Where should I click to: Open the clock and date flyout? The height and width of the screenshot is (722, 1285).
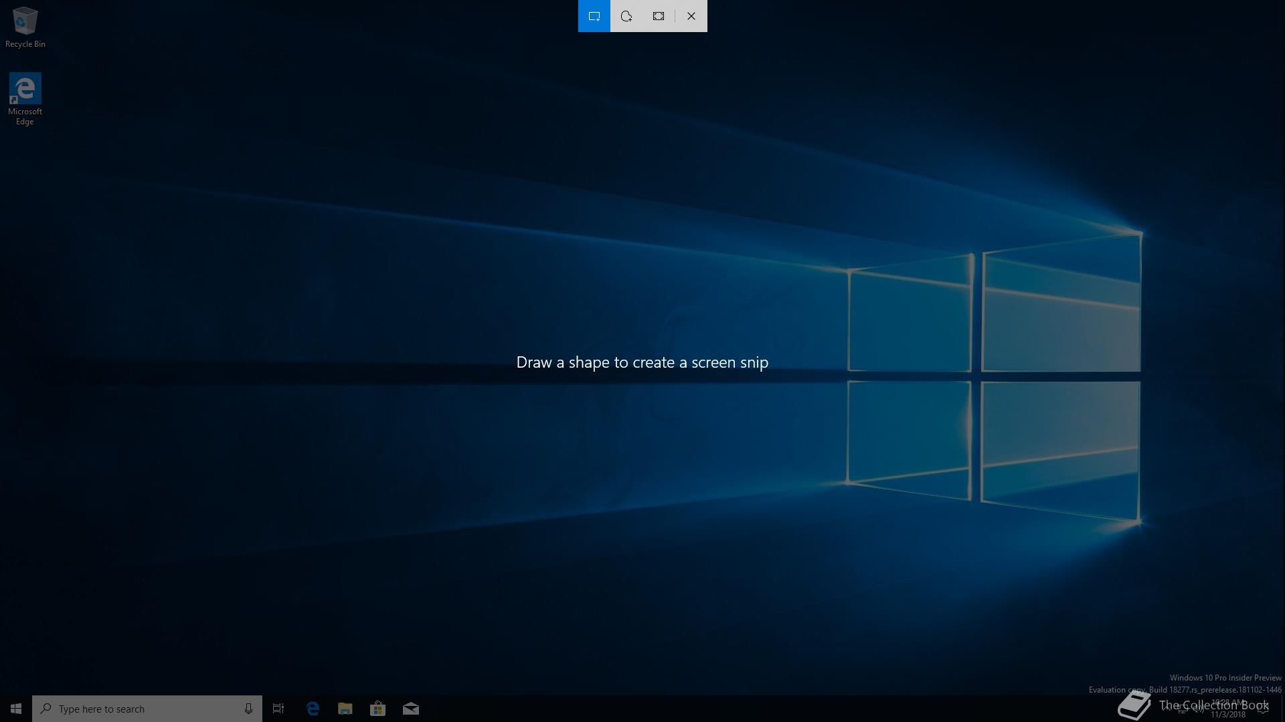(x=1228, y=709)
